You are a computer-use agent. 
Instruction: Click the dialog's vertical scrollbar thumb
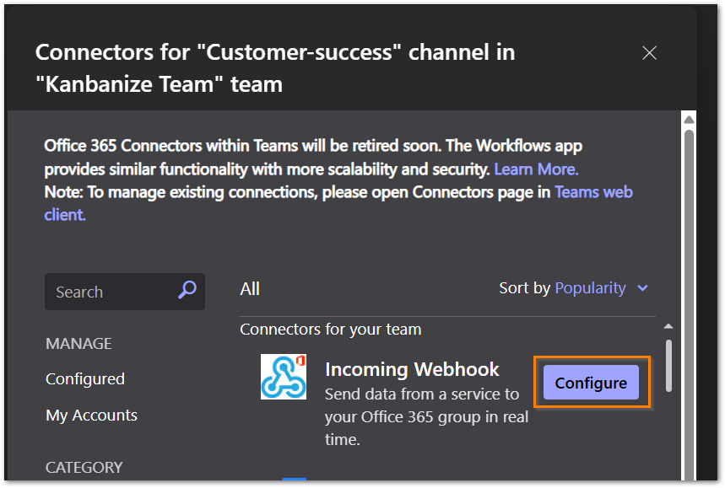pyautogui.click(x=689, y=295)
